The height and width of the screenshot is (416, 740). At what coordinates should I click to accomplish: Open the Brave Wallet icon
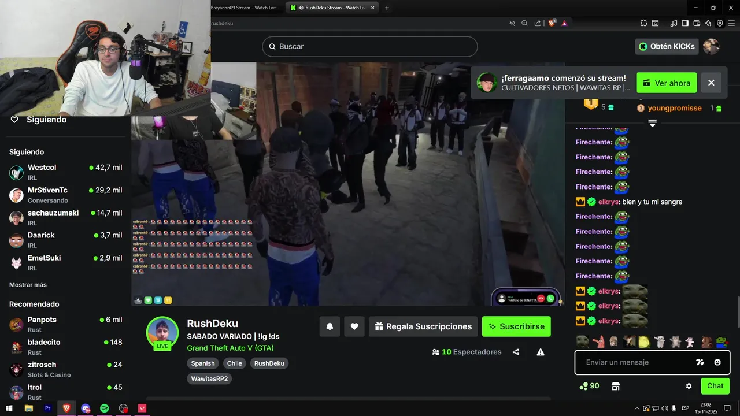pyautogui.click(x=697, y=23)
